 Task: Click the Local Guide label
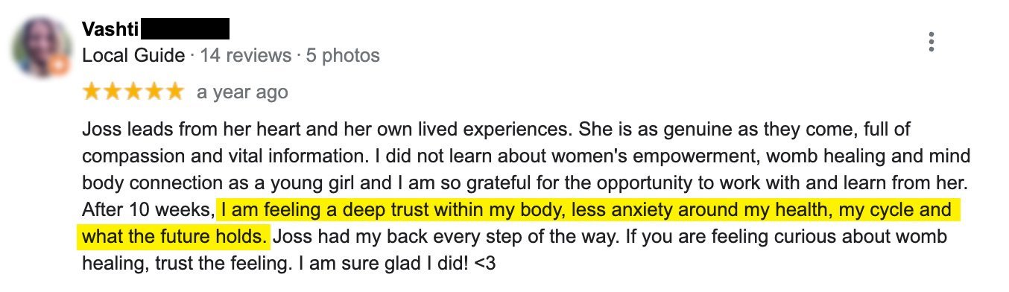(133, 55)
